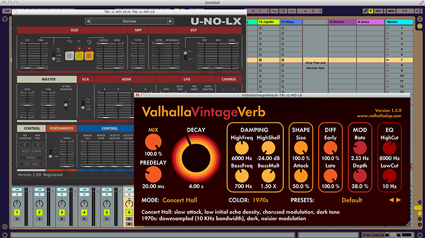Click the VCF resonance slider

point(172,56)
